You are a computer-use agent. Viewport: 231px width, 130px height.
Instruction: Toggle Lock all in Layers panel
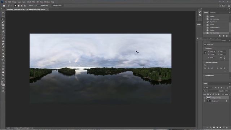[x=219, y=94]
